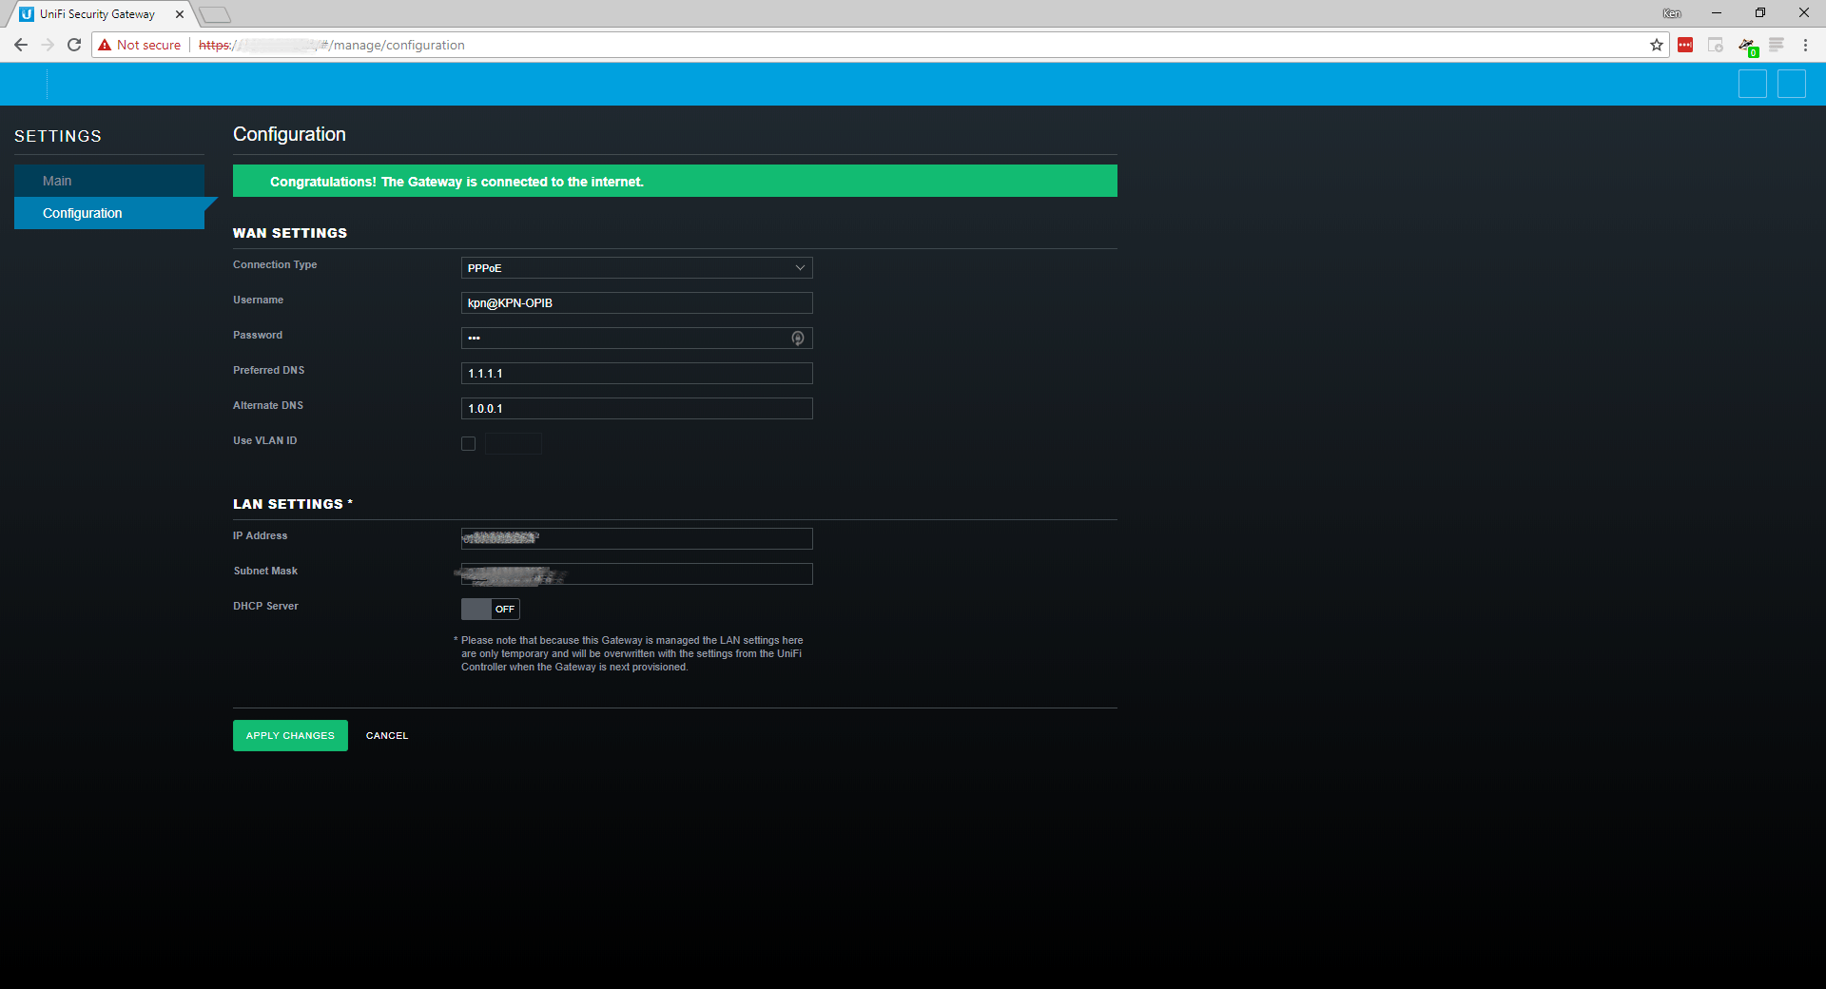This screenshot has width=1826, height=989.
Task: Open the red LastPass extension
Action: (x=1685, y=45)
